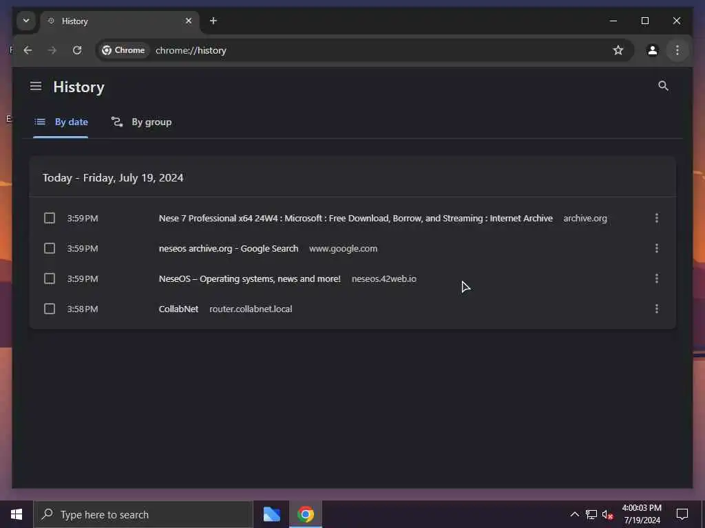Open the notification center icon

pos(682,514)
